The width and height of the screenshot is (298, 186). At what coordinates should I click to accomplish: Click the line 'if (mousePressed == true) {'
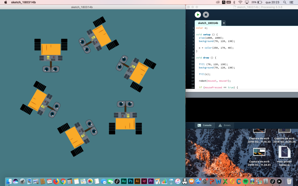pos(218,87)
